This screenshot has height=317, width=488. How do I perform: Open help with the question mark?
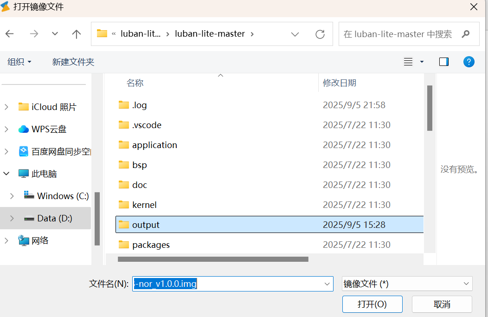point(469,62)
